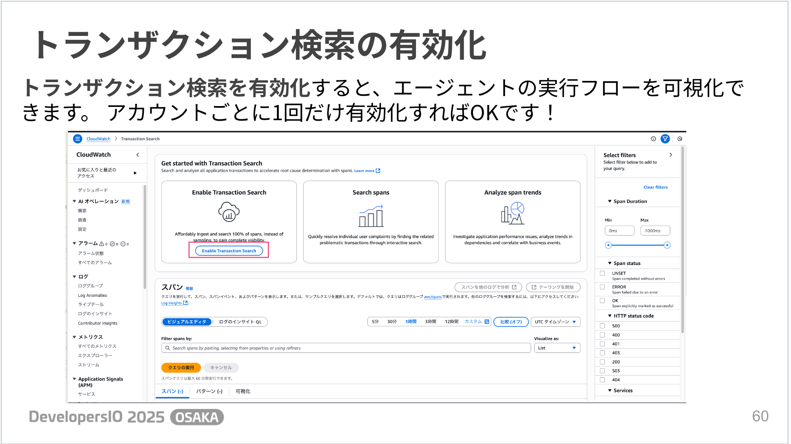This screenshot has width=791, height=444.
Task: Click the info circle icon in top bar
Action: tap(653, 139)
